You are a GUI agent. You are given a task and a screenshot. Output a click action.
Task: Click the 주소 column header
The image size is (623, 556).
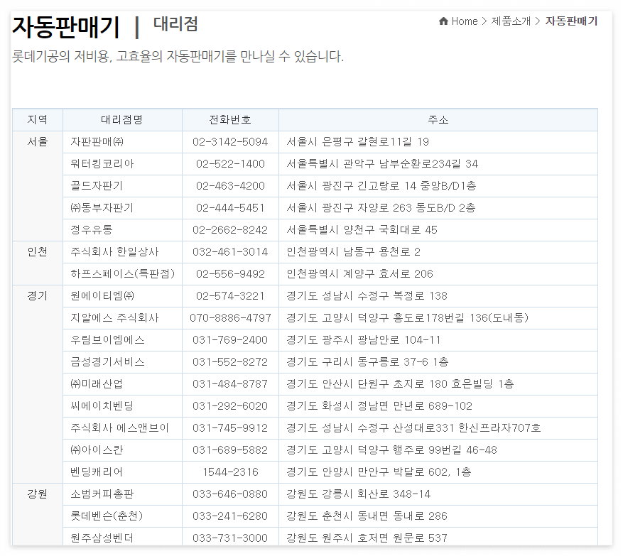(x=438, y=119)
